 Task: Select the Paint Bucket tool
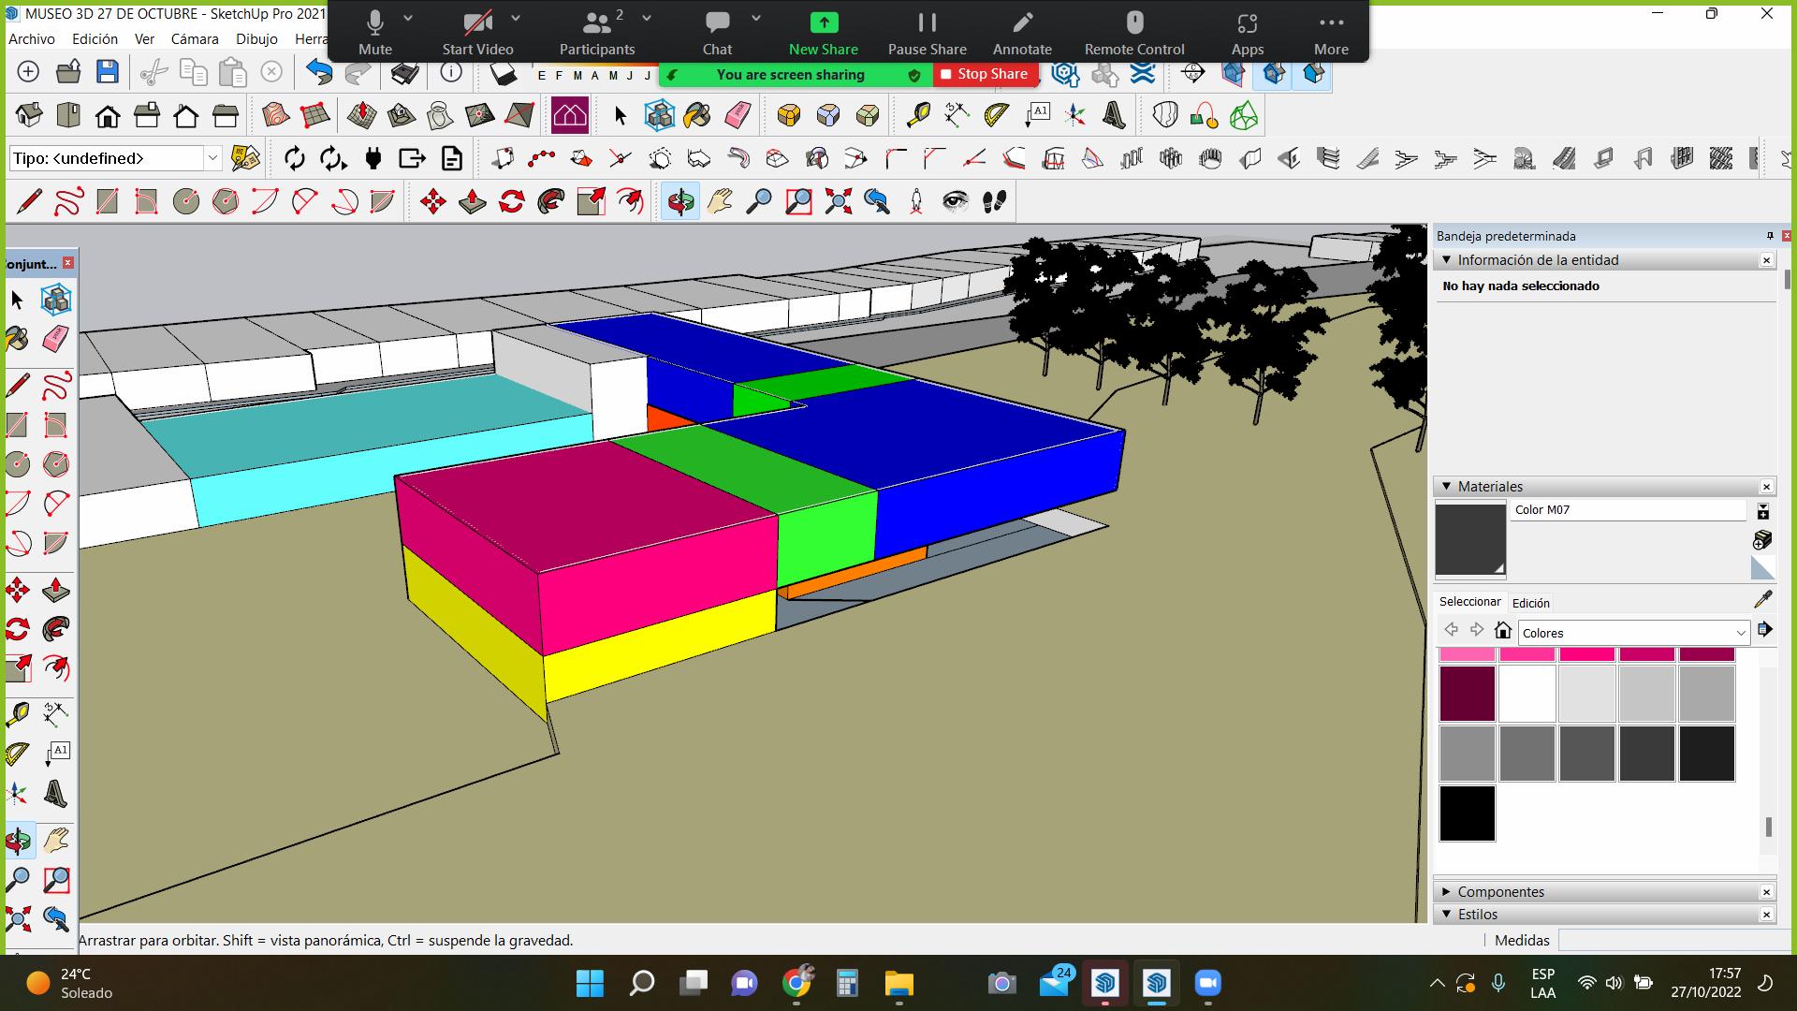pos(696,115)
